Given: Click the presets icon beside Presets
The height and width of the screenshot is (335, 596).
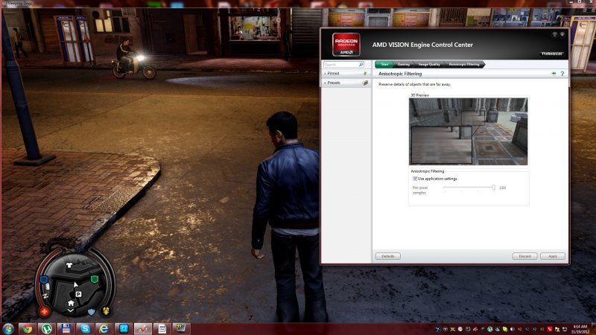Looking at the screenshot, I should 365,83.
